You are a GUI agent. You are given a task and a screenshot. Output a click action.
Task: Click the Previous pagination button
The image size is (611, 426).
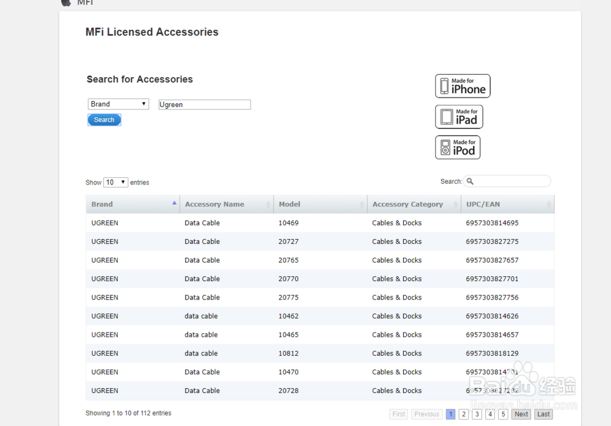coord(426,414)
